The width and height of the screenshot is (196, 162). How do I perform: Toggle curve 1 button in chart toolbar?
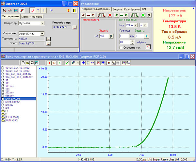49,63
